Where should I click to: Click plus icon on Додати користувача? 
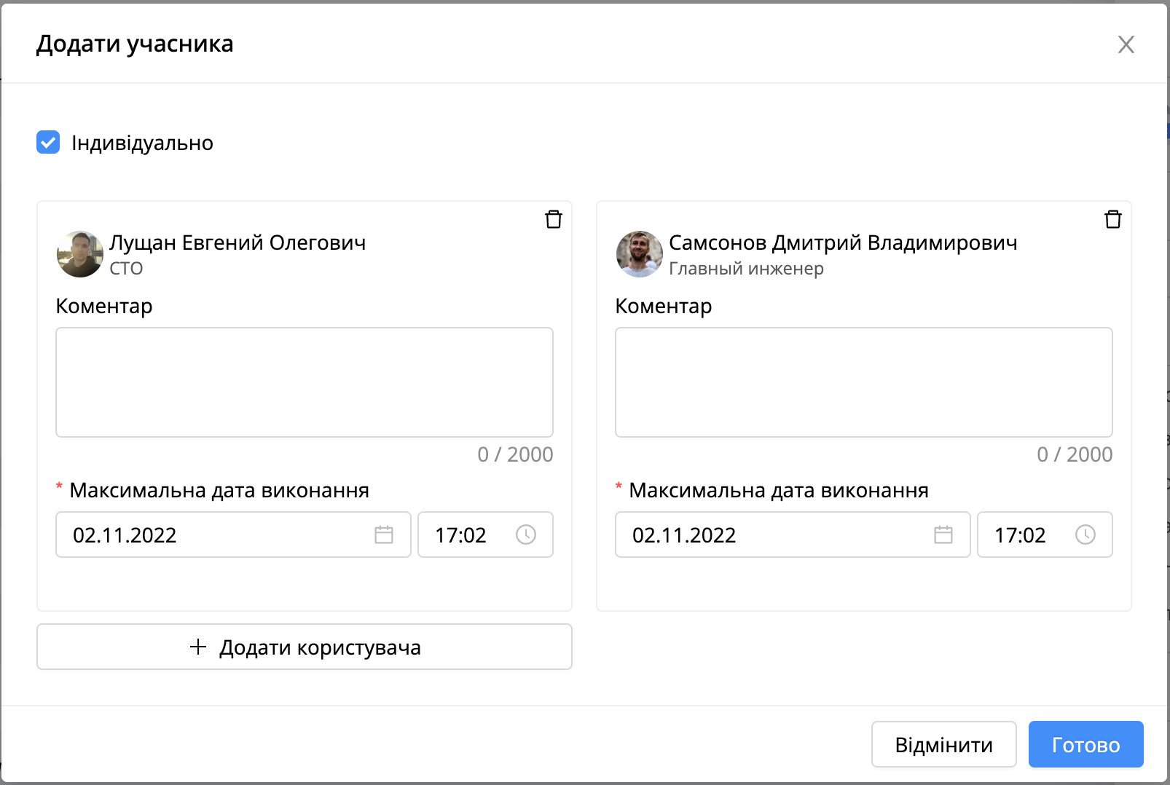(198, 647)
